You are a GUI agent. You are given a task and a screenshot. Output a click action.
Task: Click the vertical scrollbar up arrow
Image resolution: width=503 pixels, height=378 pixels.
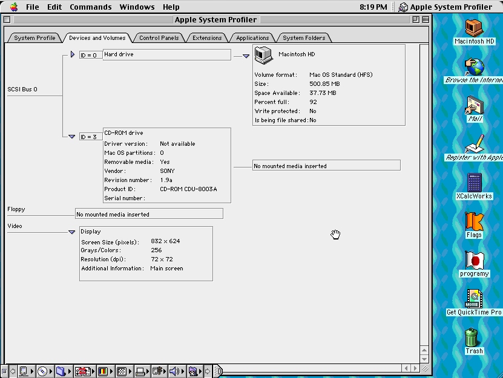[x=424, y=350]
